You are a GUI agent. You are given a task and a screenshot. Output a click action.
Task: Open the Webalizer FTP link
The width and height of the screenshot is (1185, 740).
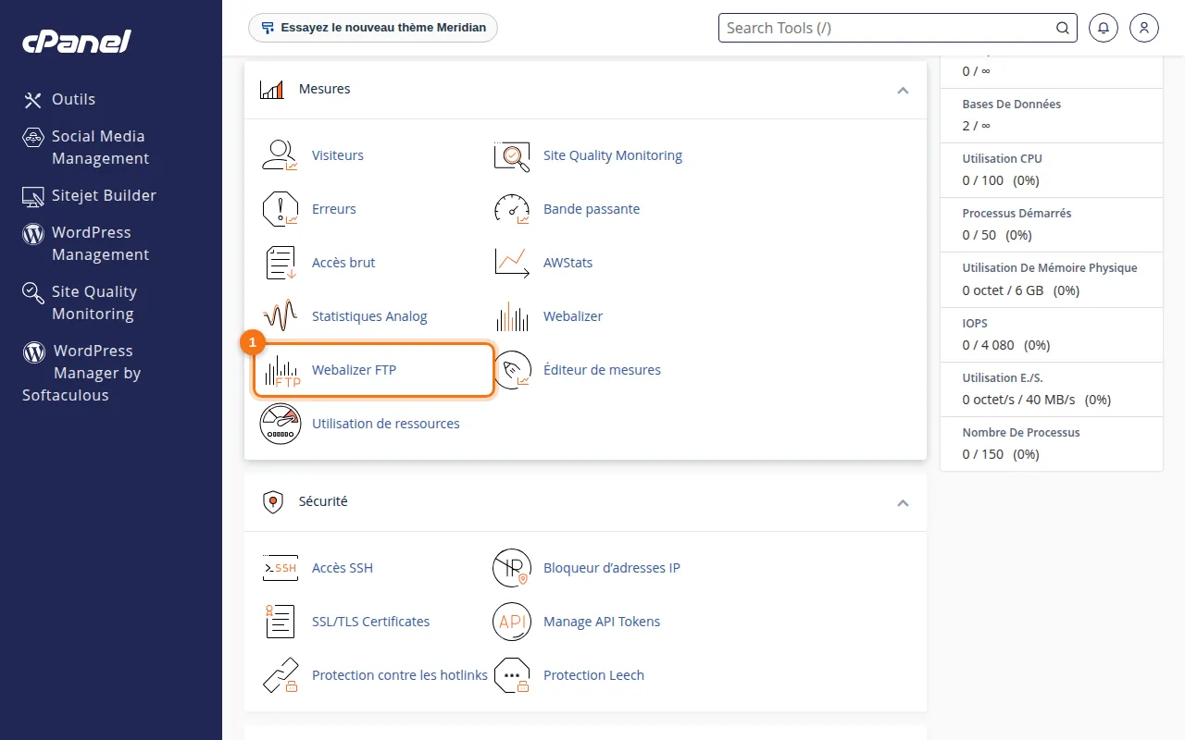pos(354,370)
